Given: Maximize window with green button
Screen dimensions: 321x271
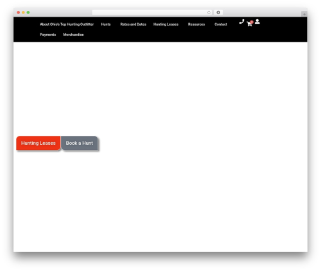Looking at the screenshot, I should coord(28,12).
